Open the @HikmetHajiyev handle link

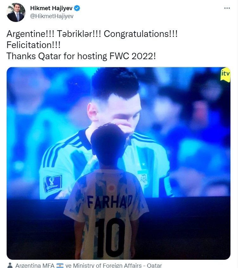pos(52,16)
